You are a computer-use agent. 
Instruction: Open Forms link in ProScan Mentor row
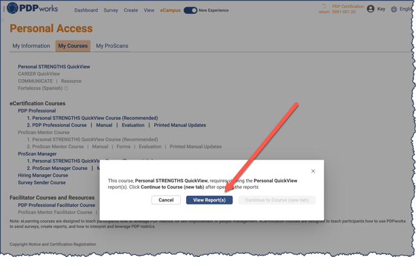click(x=123, y=147)
